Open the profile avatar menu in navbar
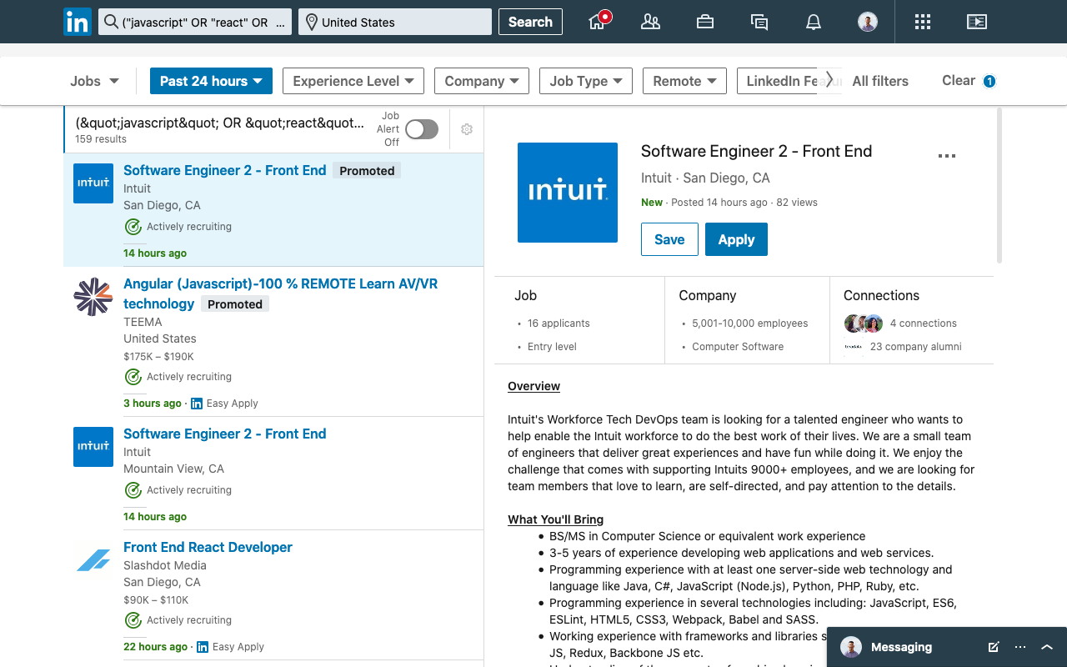This screenshot has height=667, width=1067. pyautogui.click(x=868, y=22)
